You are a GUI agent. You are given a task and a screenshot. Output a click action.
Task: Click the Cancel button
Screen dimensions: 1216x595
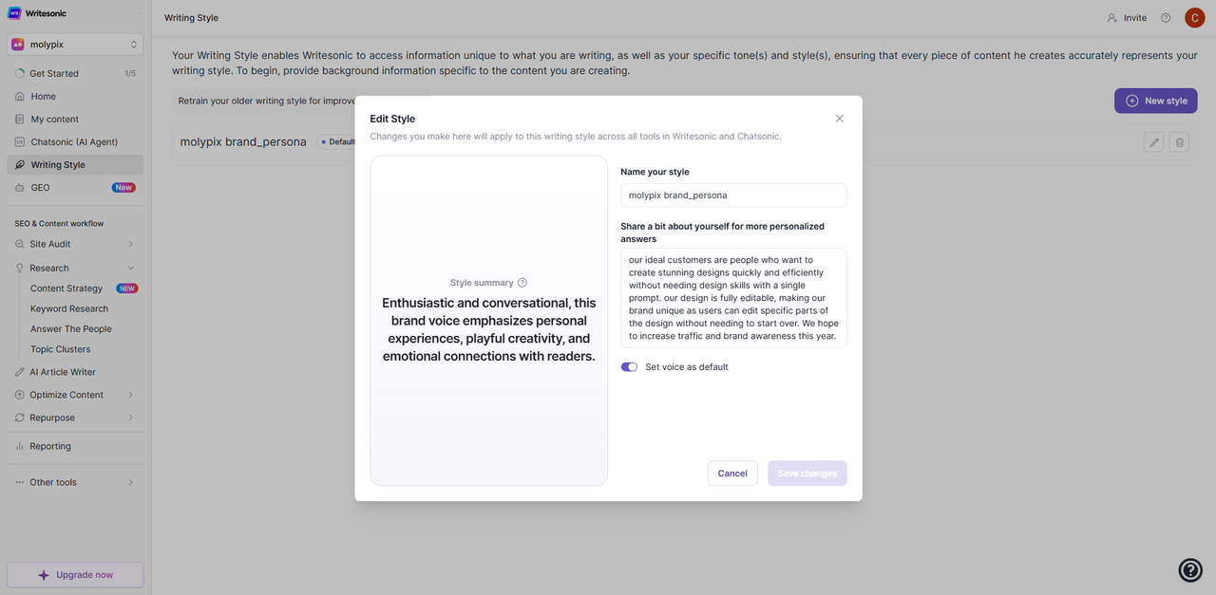(x=732, y=474)
